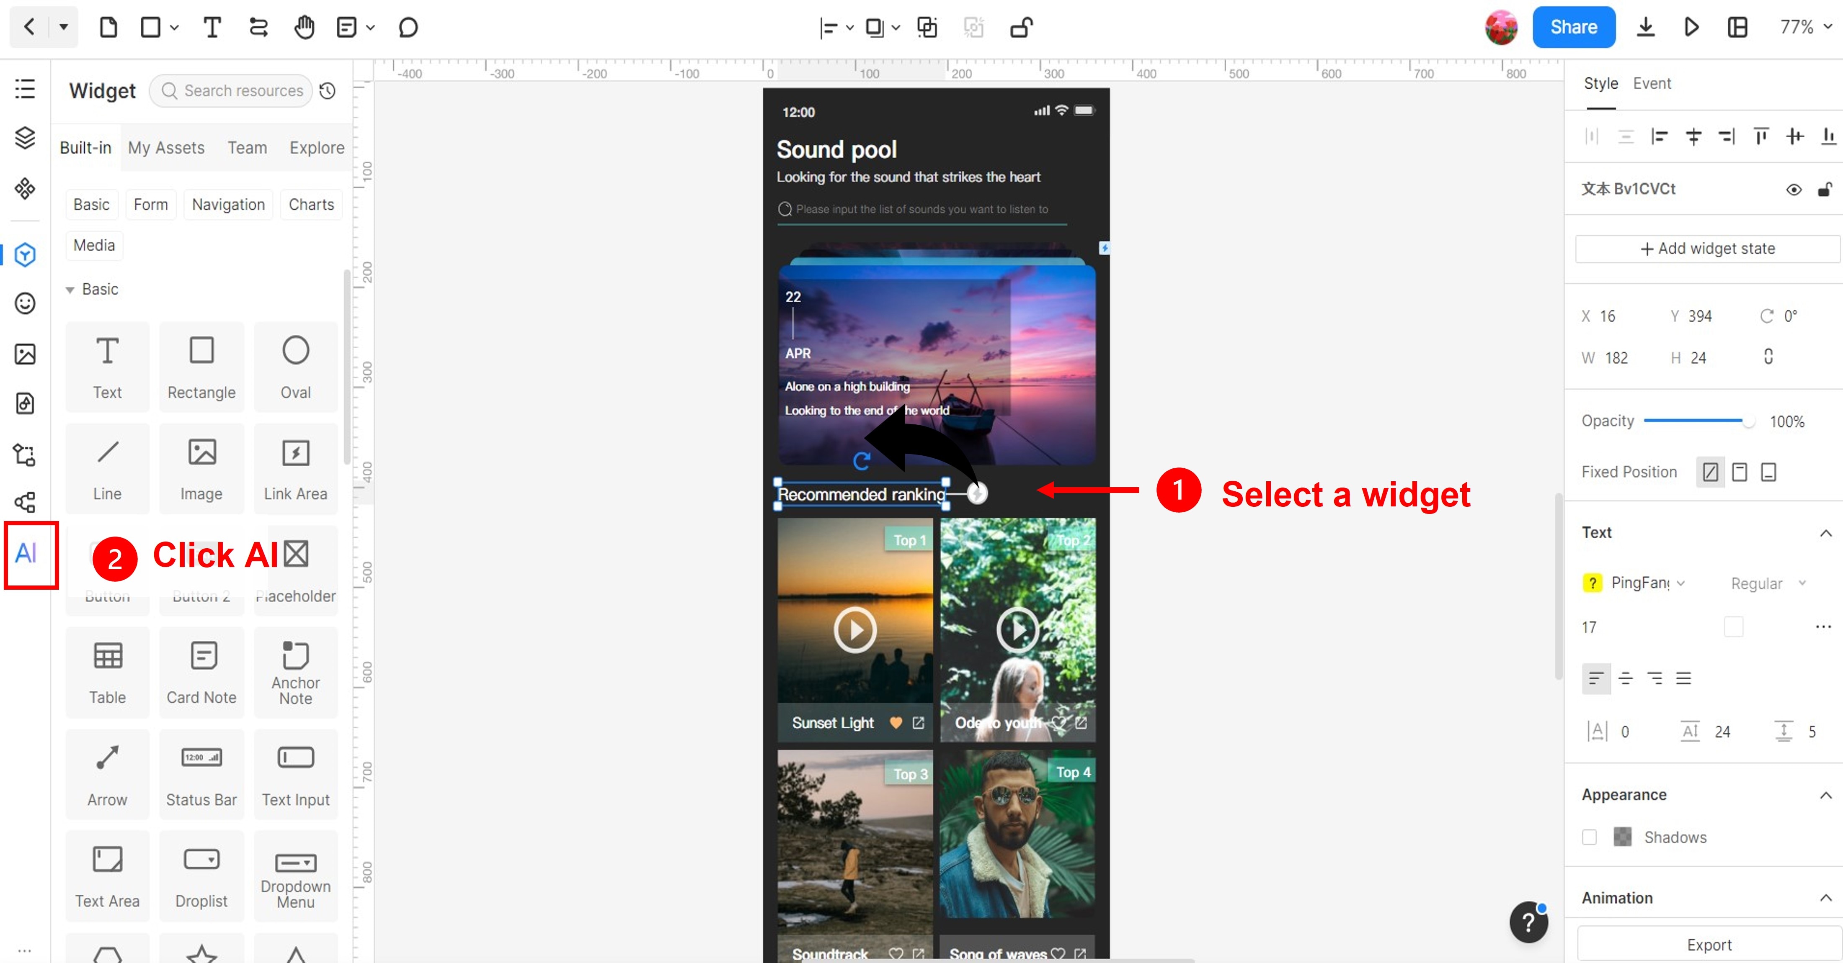Select the hand pan tool
The image size is (1843, 963).
[304, 28]
